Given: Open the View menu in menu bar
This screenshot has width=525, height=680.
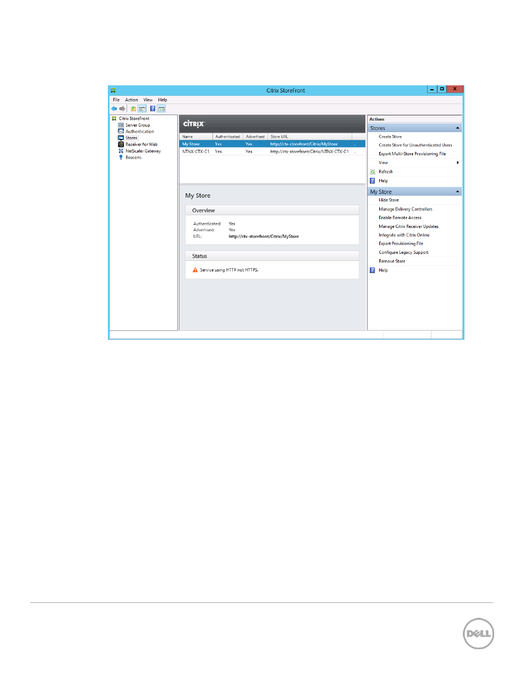Looking at the screenshot, I should point(148,100).
